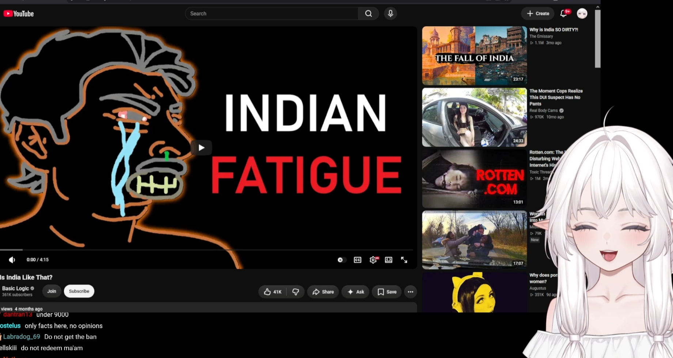
Task: Like the video with 41K likes
Action: [273, 292]
